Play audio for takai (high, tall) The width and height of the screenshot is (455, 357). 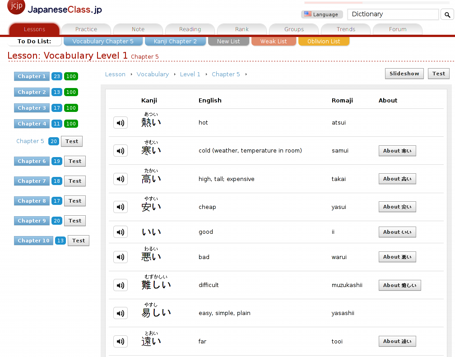[x=121, y=179]
